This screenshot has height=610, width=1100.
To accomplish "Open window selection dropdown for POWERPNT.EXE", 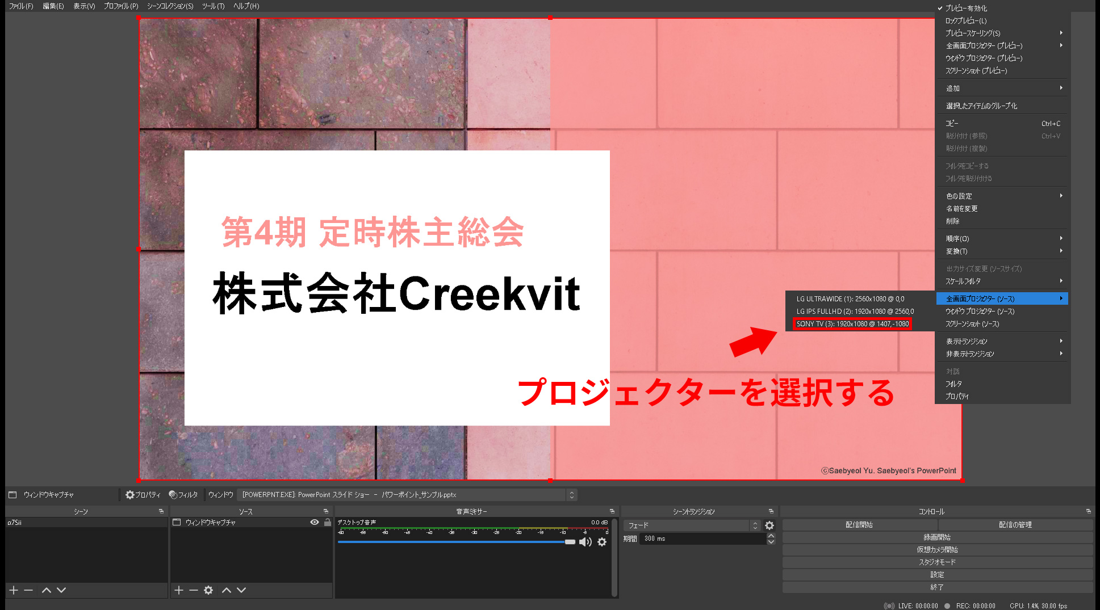I will [x=407, y=495].
